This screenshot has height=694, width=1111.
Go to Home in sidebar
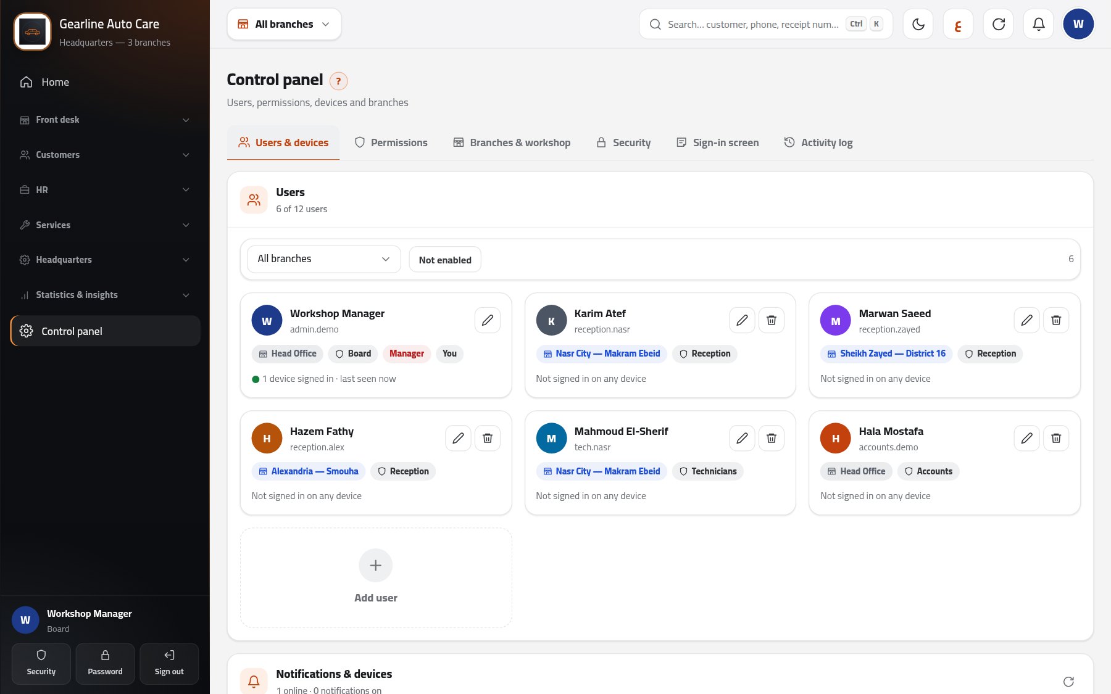[x=105, y=82]
